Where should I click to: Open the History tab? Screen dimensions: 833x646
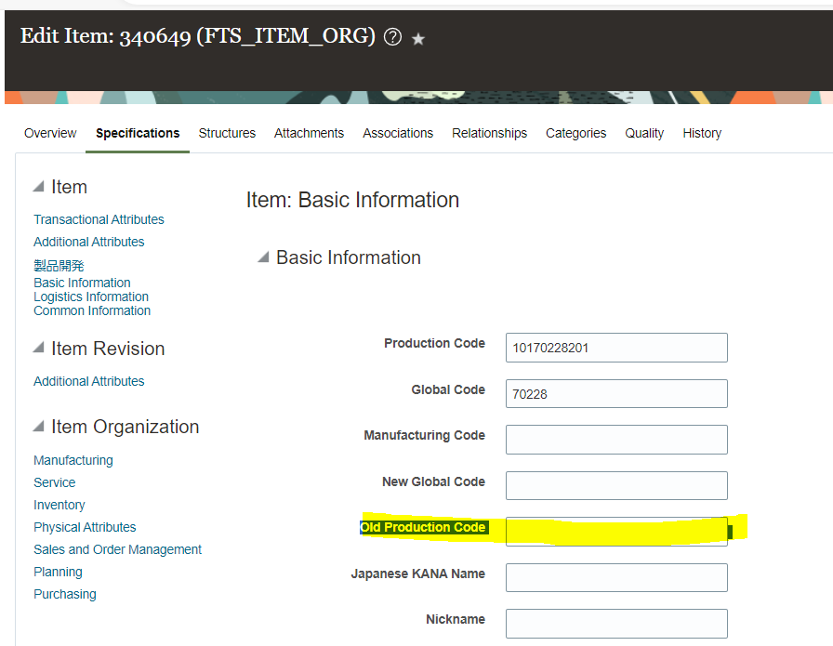click(x=702, y=133)
